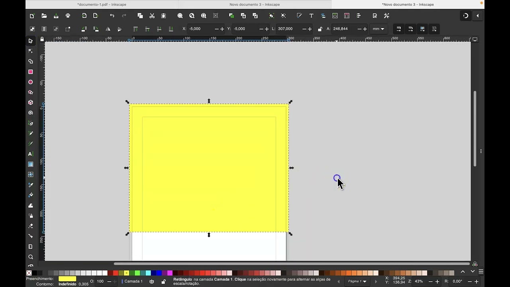Open an existing file

tap(44, 16)
